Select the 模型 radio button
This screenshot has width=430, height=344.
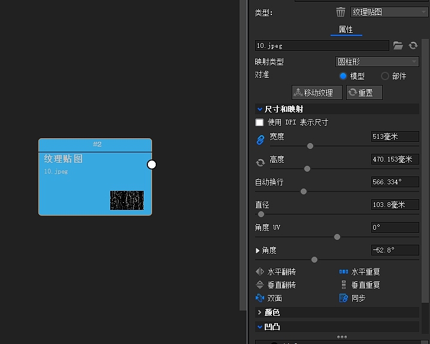coord(343,76)
